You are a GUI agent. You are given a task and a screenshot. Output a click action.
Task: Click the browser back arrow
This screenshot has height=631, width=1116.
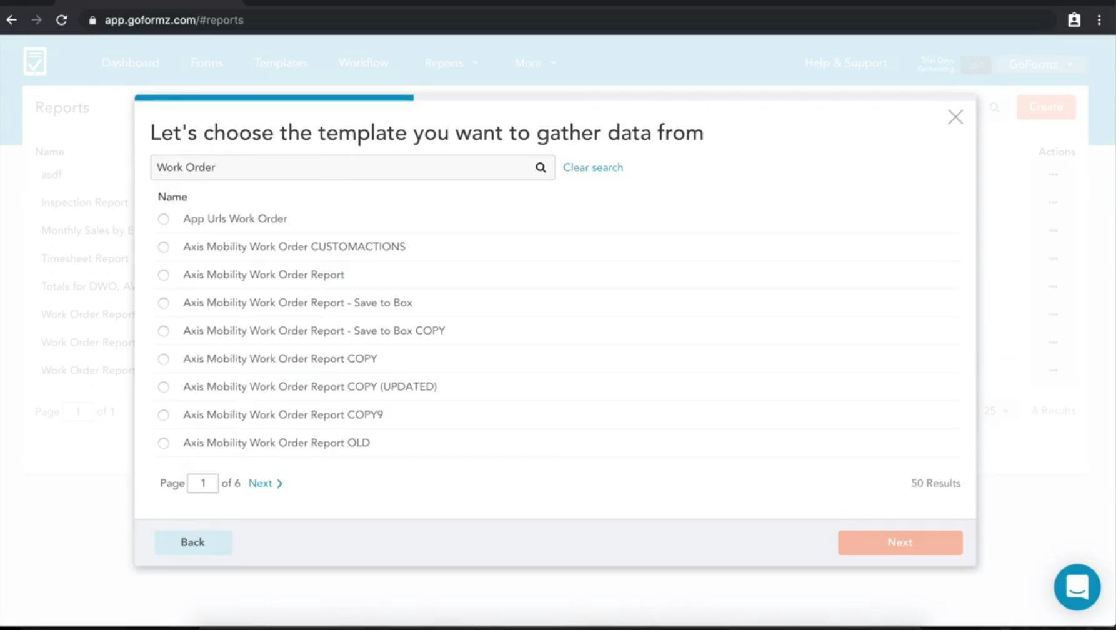click(x=12, y=19)
